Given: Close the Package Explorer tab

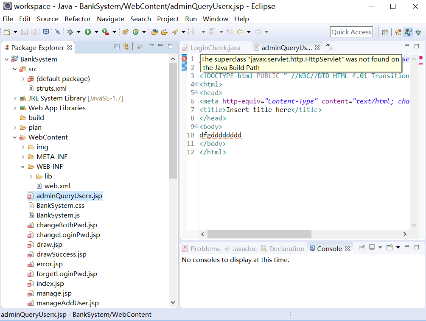Looking at the screenshot, I should (70, 47).
